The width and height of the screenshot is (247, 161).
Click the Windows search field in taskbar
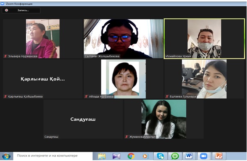(53, 156)
